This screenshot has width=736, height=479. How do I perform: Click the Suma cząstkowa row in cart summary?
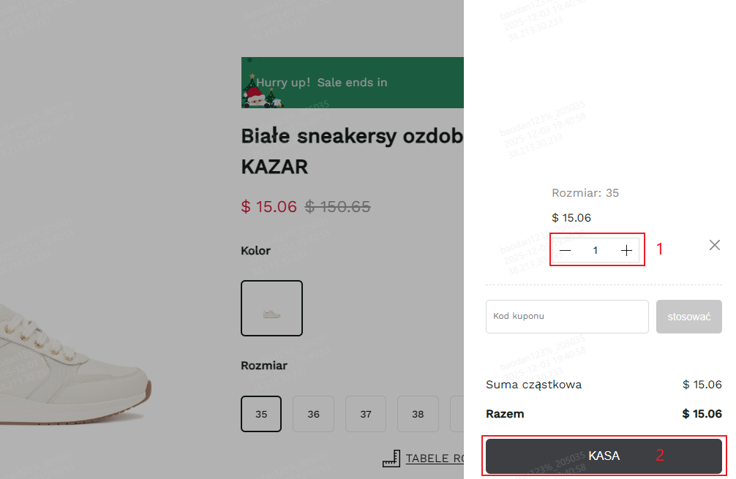534,384
